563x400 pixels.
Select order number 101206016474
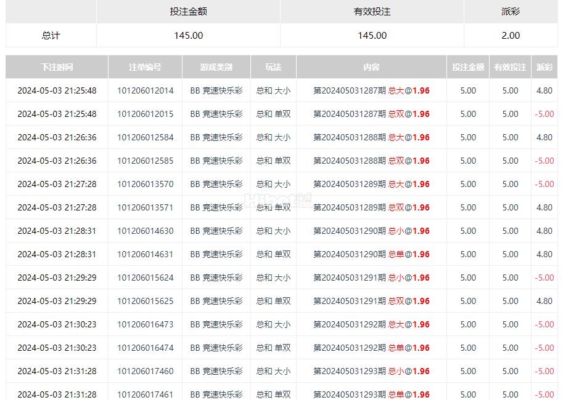pos(145,348)
